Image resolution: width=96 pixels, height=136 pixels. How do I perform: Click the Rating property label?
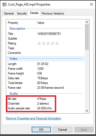pos(12,43)
